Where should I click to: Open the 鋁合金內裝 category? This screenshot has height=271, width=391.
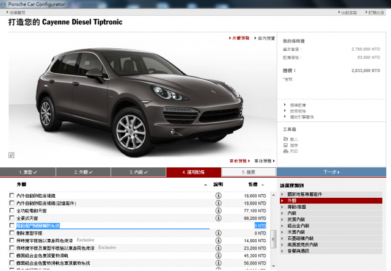pos(331,226)
